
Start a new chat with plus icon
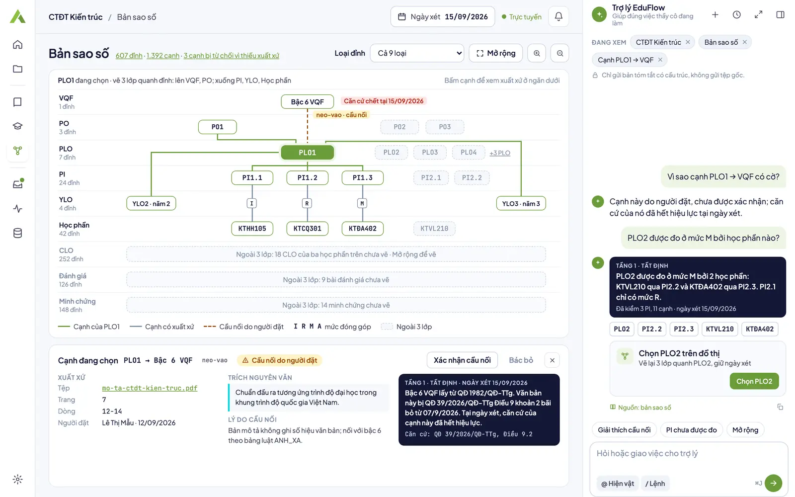coord(715,15)
